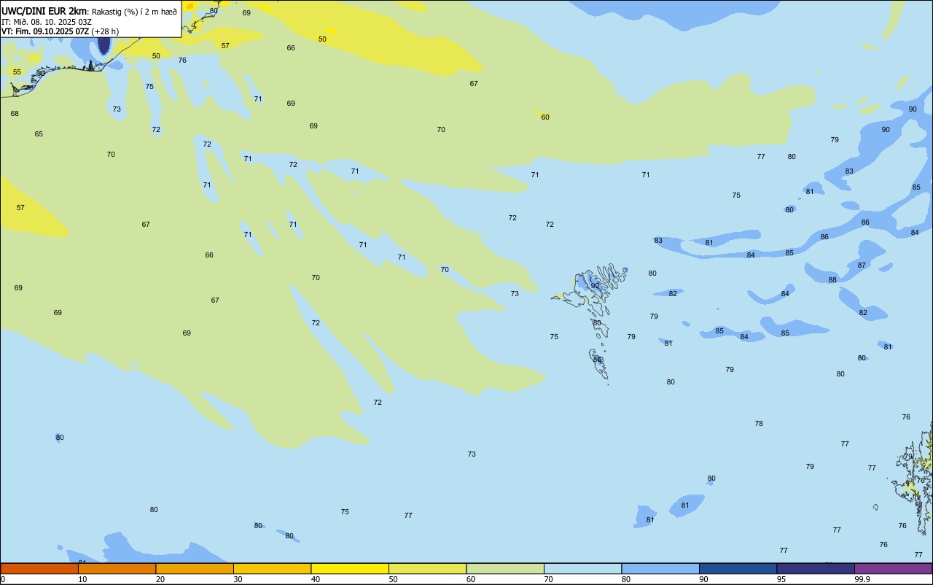Click the "Rakastig (%) í 2 m hæð" label

pos(134,11)
